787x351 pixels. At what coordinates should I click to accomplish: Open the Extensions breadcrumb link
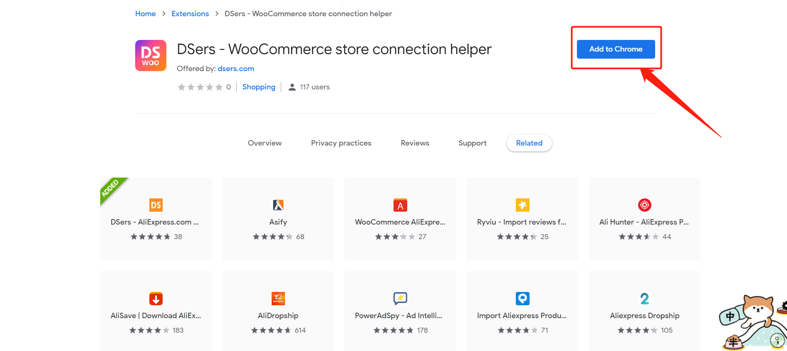[190, 14]
